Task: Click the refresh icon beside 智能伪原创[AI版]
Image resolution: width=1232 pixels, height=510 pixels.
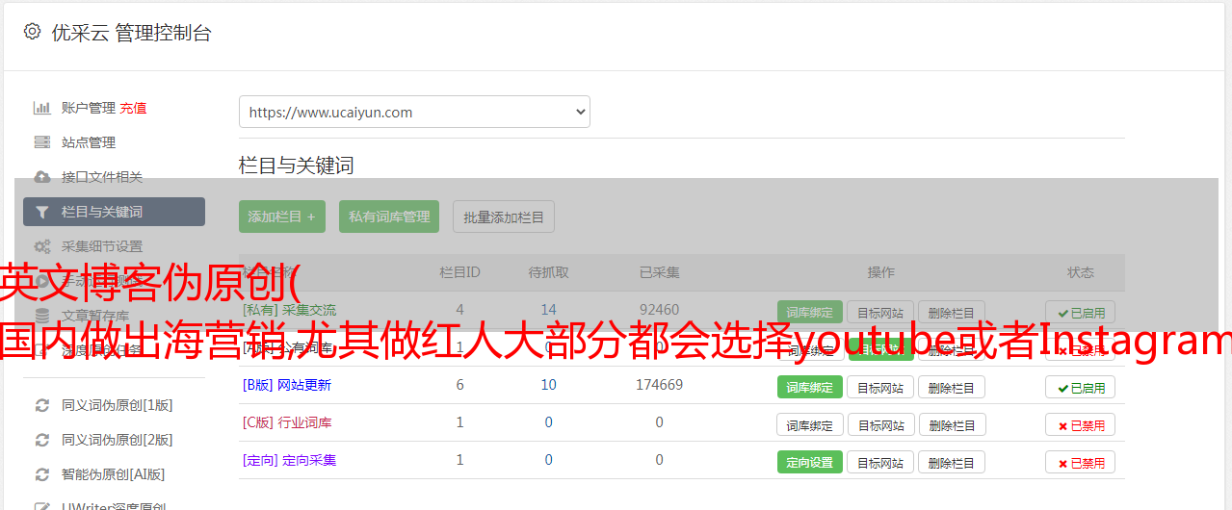Action: click(x=42, y=474)
